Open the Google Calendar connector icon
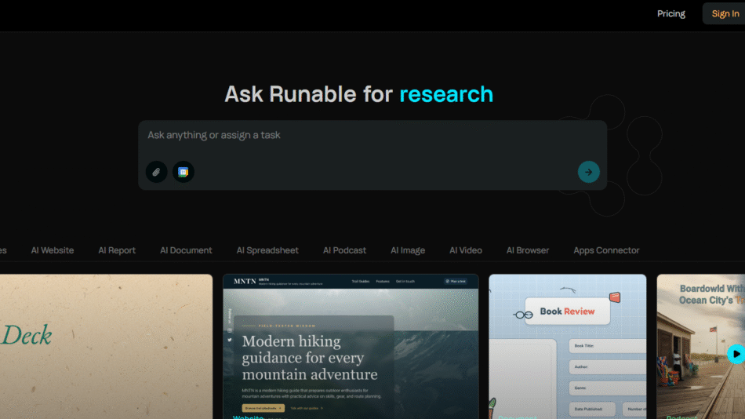This screenshot has width=745, height=419. (x=183, y=172)
